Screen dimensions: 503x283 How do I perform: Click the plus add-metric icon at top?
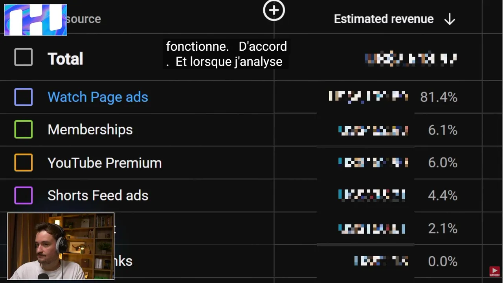[x=274, y=10]
